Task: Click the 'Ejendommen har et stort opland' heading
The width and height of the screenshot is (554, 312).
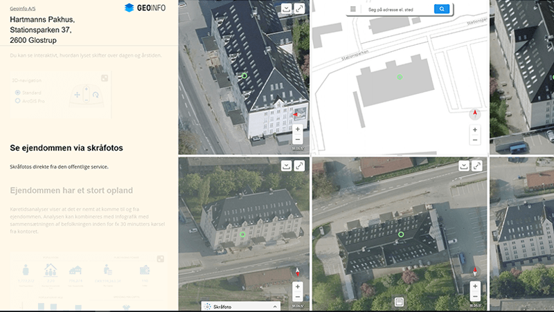Action: pyautogui.click(x=71, y=190)
